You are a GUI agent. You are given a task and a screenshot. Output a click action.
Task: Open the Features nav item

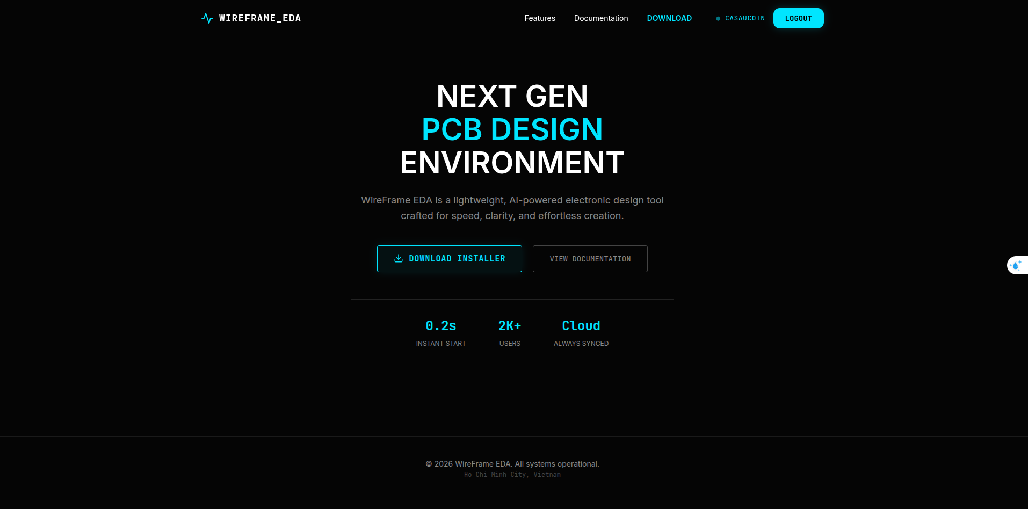(x=540, y=18)
